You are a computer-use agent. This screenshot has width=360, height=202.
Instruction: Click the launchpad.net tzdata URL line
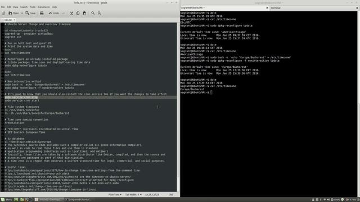pos(37,173)
